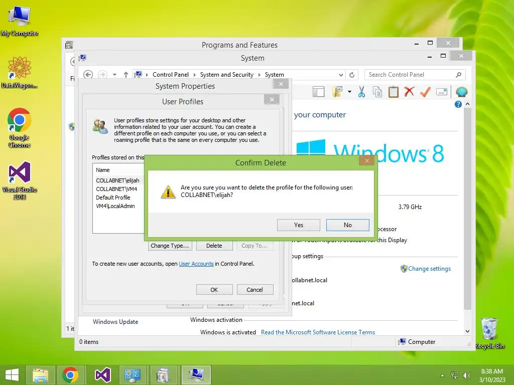Image resolution: width=514 pixels, height=385 pixels.
Task: Click in the Search Control Panel field
Action: tap(415, 75)
